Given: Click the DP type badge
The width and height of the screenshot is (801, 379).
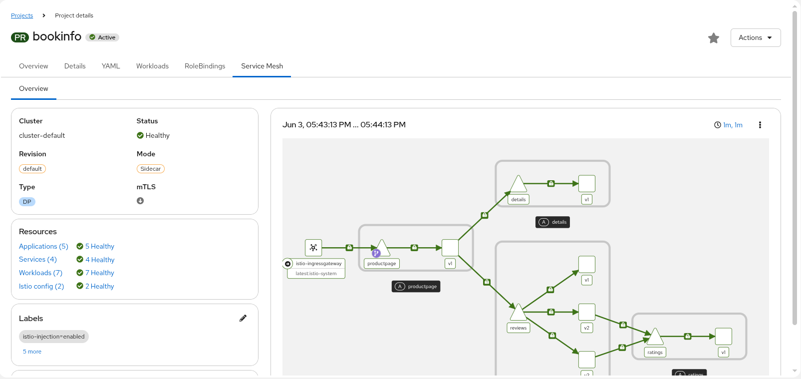Looking at the screenshot, I should pos(27,202).
